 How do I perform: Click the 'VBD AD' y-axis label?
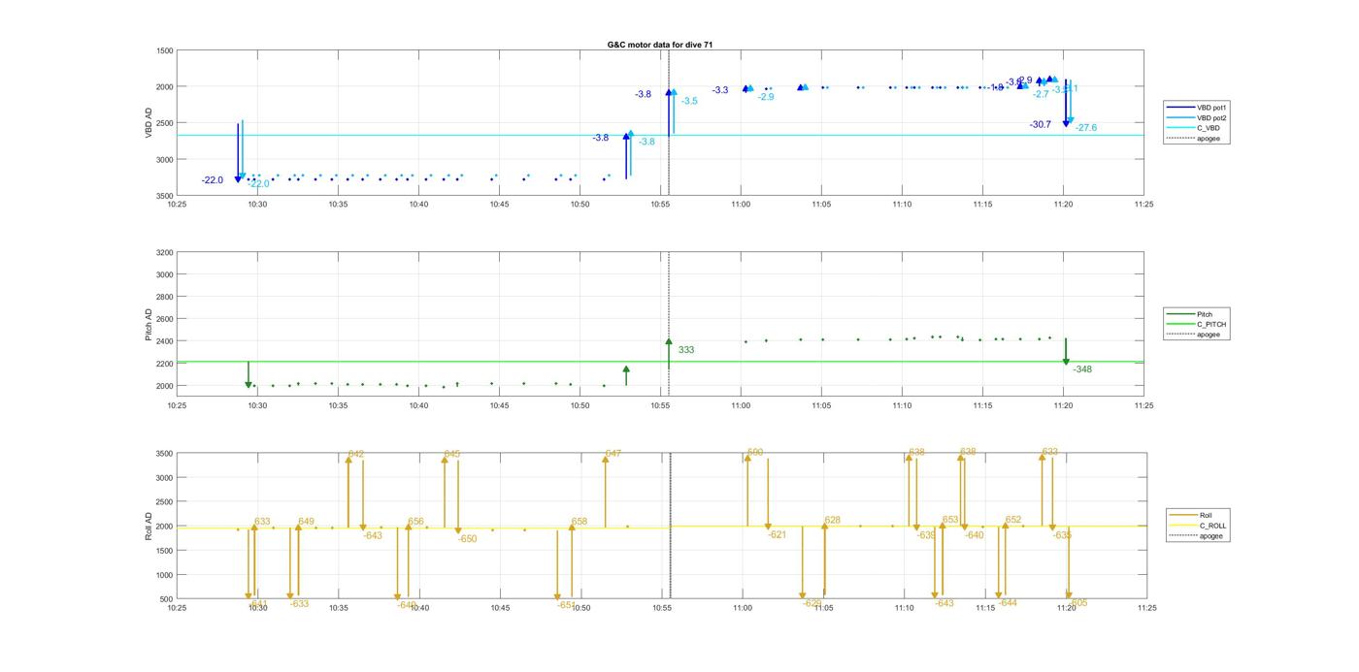click(x=149, y=123)
